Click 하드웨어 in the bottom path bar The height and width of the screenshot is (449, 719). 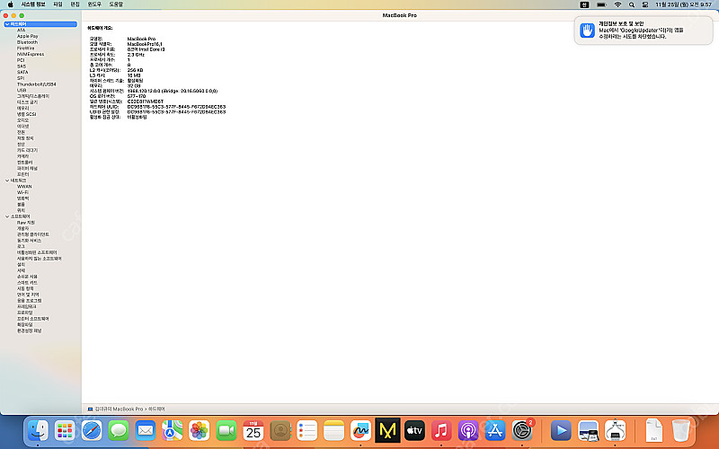(x=156, y=409)
